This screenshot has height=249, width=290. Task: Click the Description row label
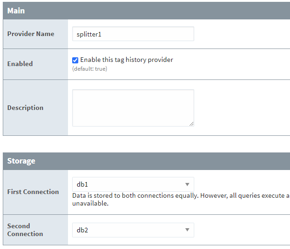click(25, 108)
